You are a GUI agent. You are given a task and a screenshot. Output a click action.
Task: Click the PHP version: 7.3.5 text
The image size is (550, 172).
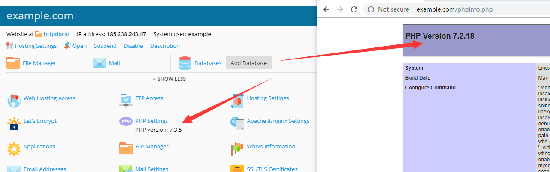(x=158, y=130)
